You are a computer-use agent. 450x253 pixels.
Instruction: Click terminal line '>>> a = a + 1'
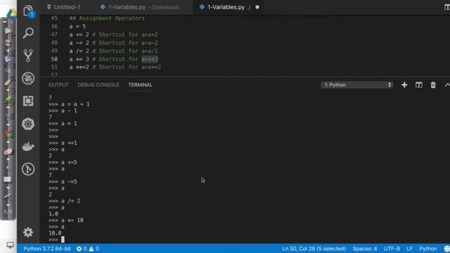coord(69,104)
